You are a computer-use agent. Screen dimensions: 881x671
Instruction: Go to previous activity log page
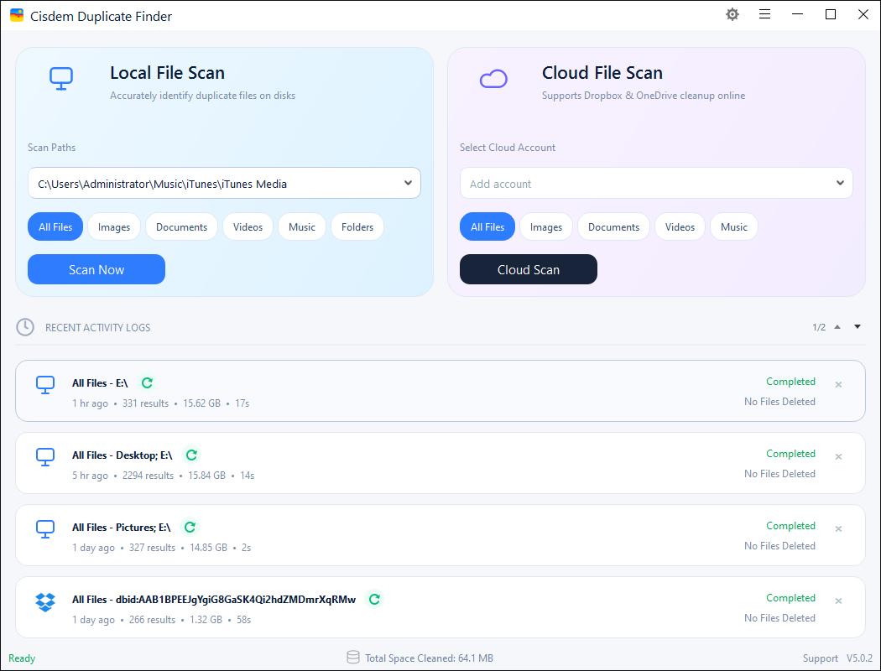point(837,327)
